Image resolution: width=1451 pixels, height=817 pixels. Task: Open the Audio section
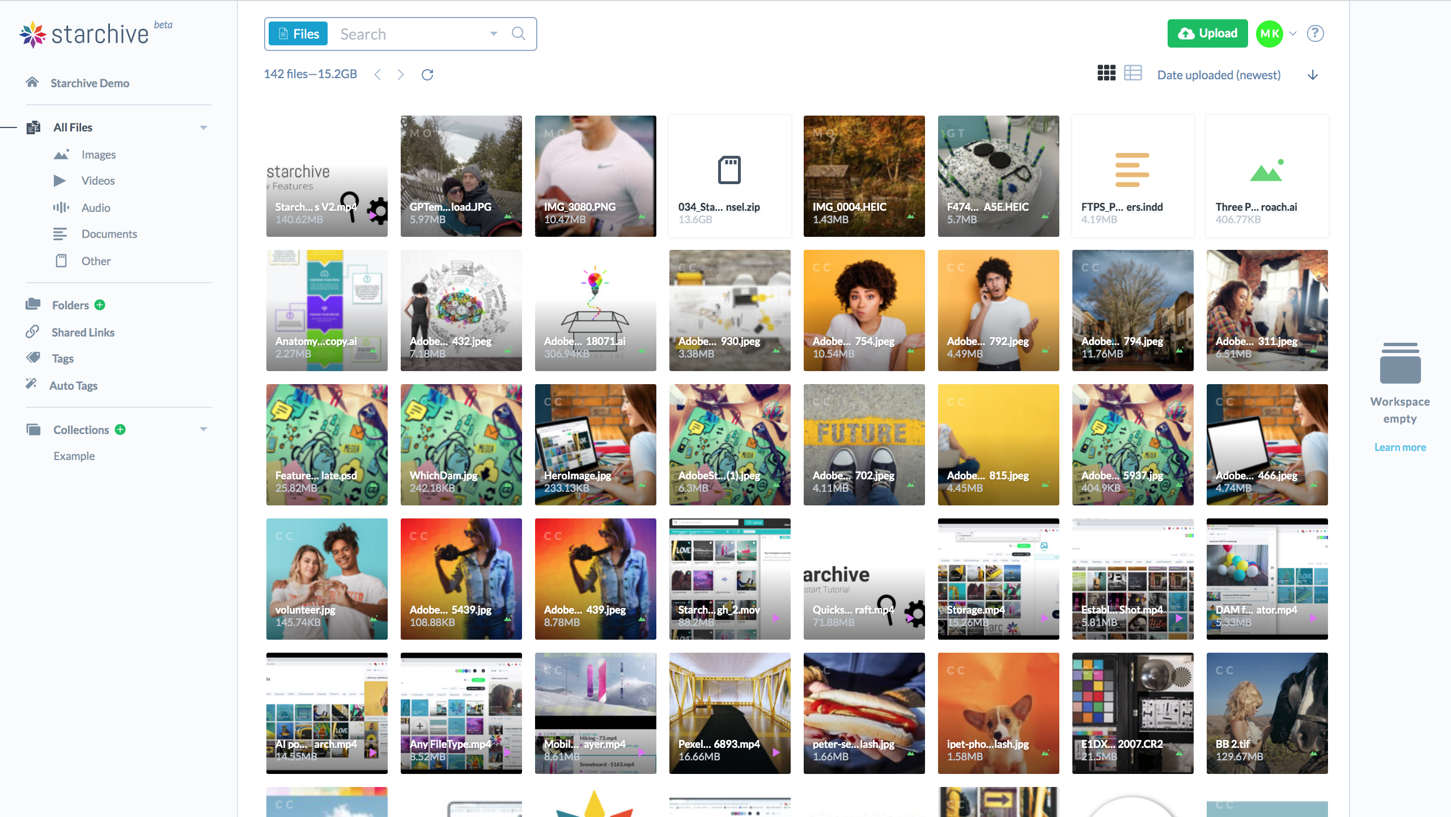pyautogui.click(x=96, y=207)
